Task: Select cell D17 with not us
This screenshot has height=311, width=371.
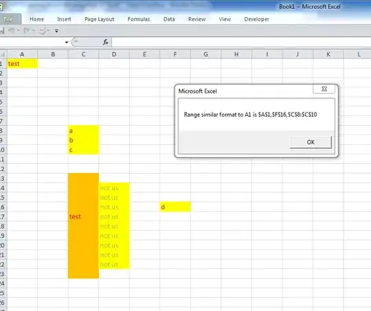Action: click(114, 217)
